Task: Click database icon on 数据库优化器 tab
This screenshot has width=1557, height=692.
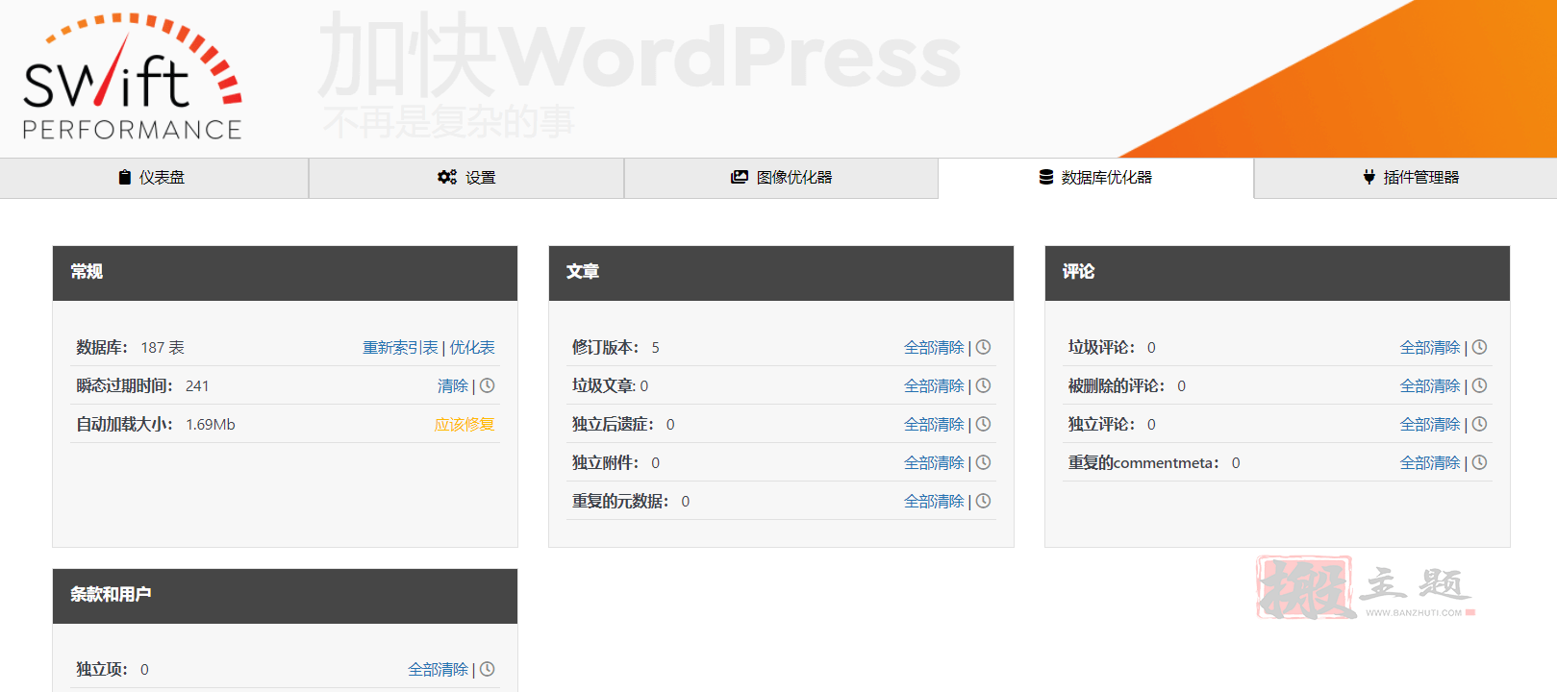Action: [x=1045, y=177]
